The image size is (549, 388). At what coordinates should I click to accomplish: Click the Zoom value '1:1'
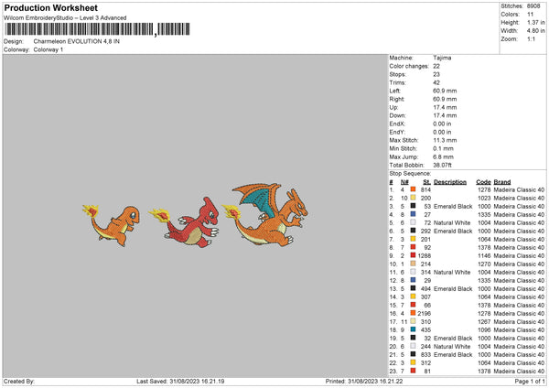tap(531, 38)
